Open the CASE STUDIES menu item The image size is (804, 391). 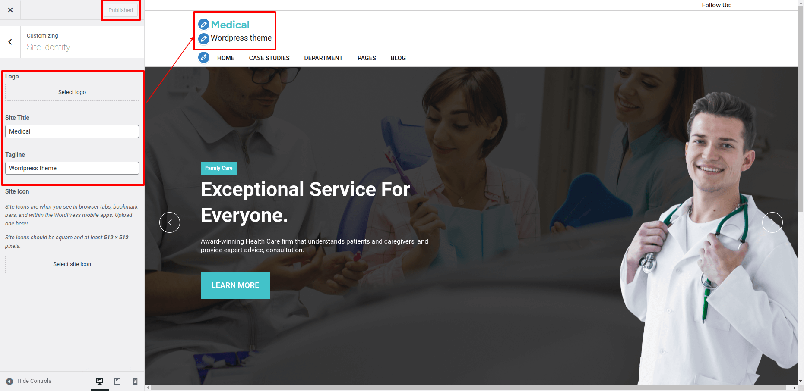[x=269, y=58]
